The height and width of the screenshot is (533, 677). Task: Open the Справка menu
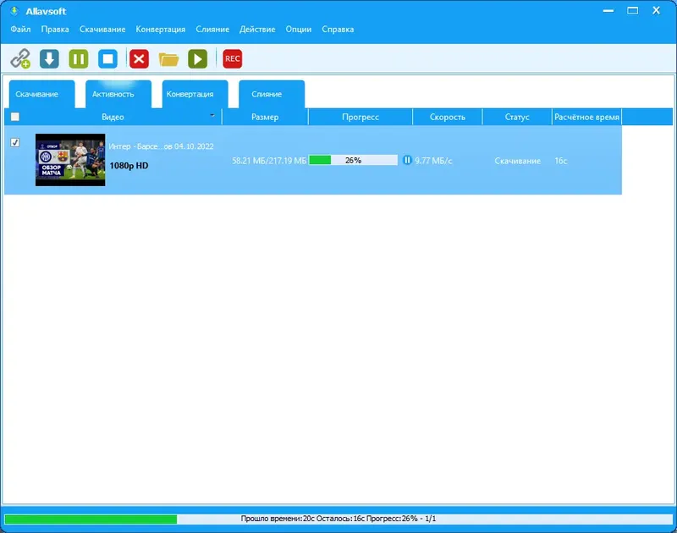[x=338, y=30]
